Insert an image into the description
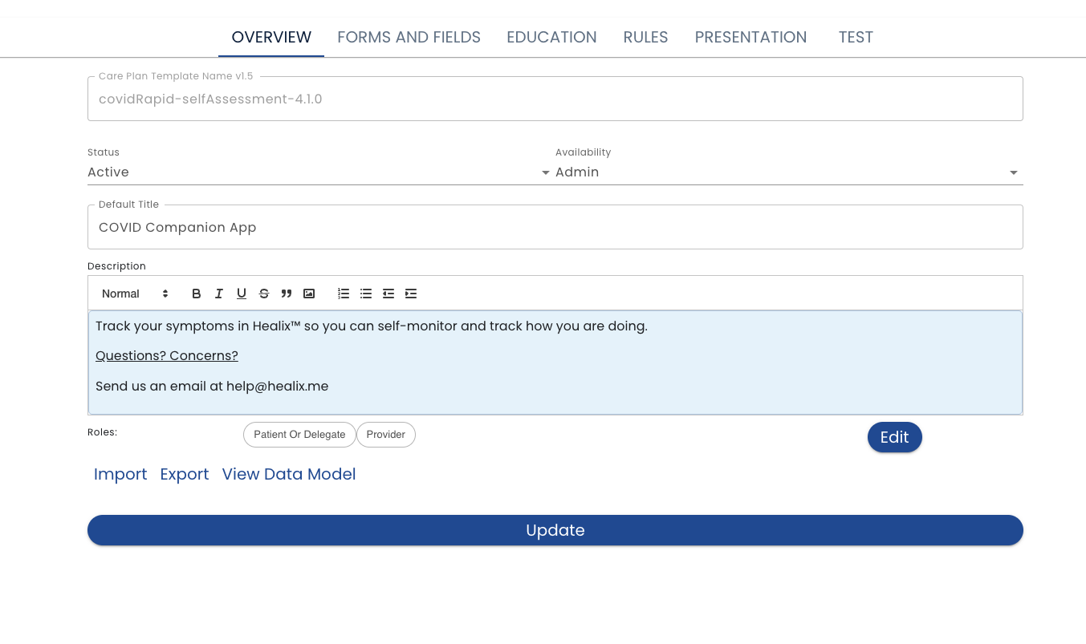1086x644 pixels. pyautogui.click(x=309, y=294)
